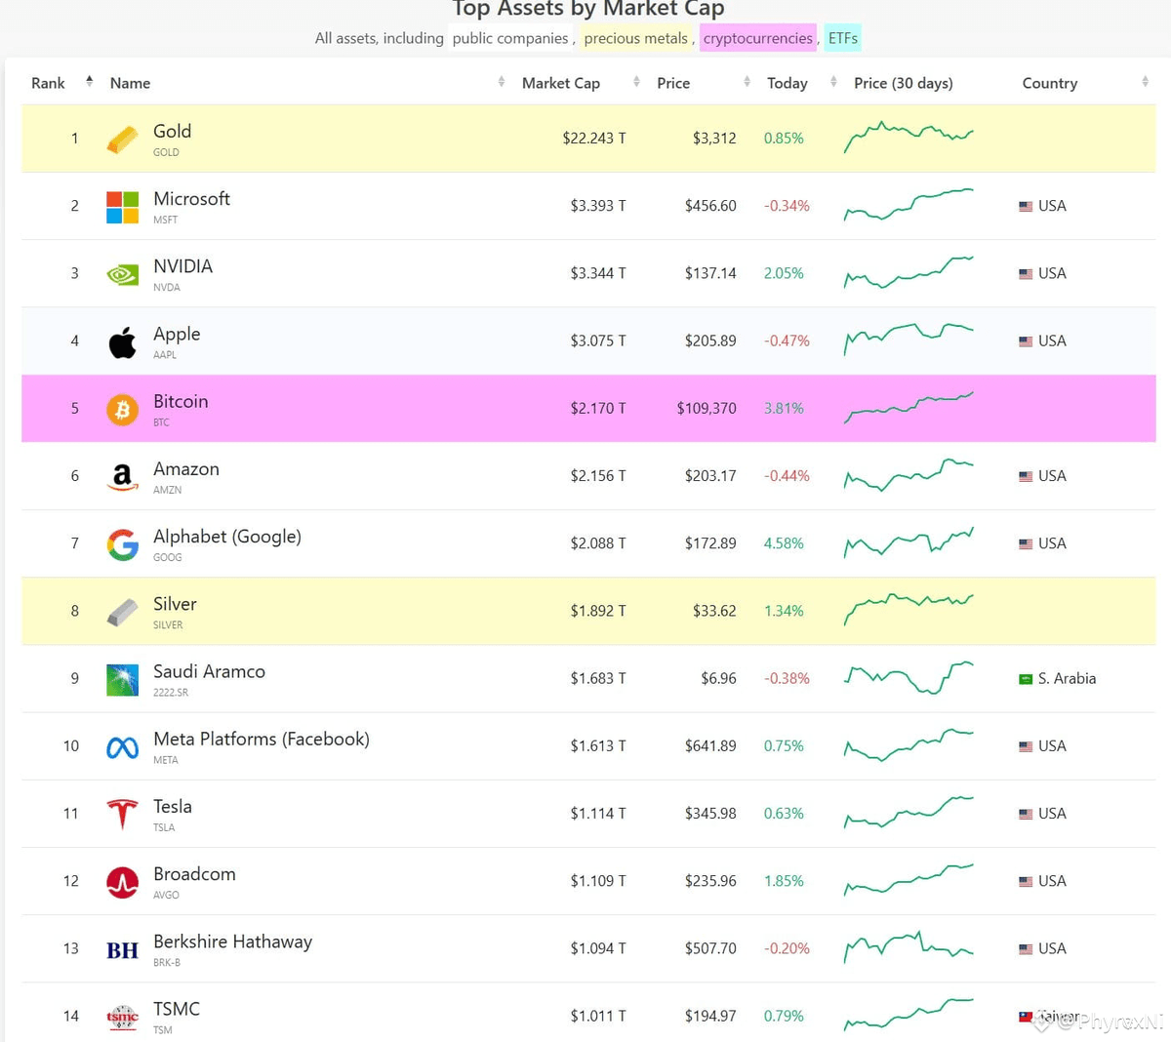Sort by Today change arrows
Screen dimensions: 1171x1042
point(833,82)
